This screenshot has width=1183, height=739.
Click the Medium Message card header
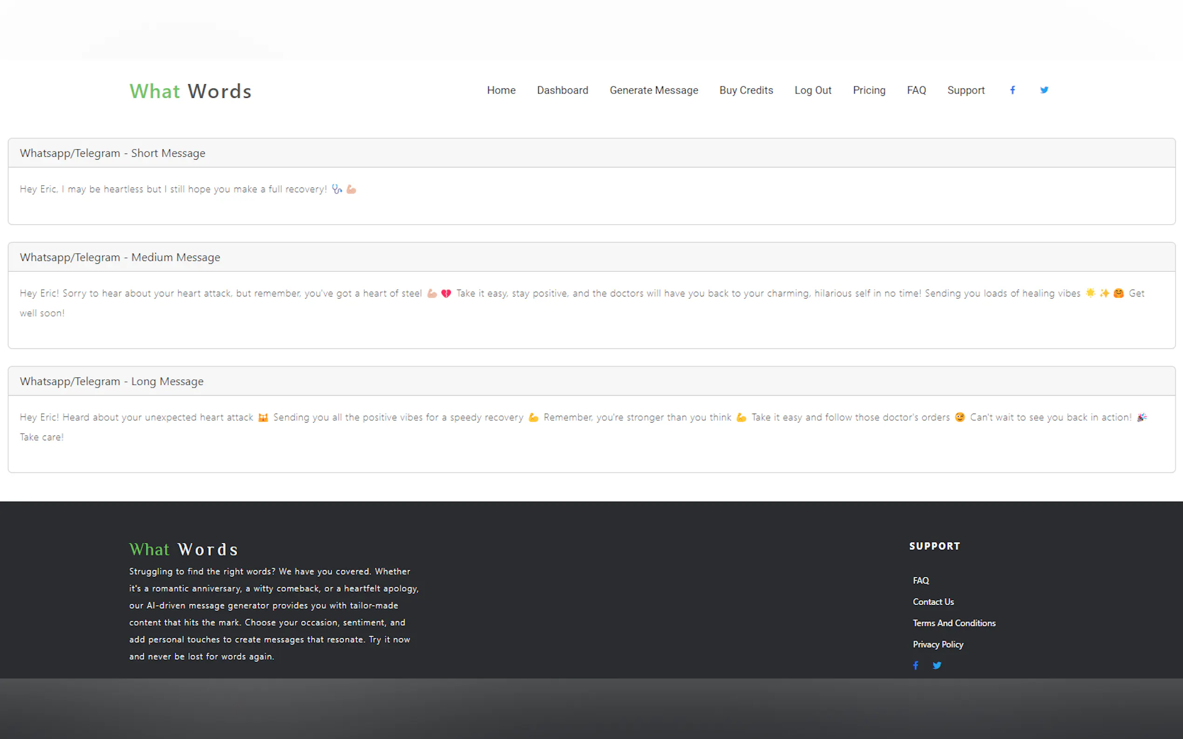tap(120, 257)
